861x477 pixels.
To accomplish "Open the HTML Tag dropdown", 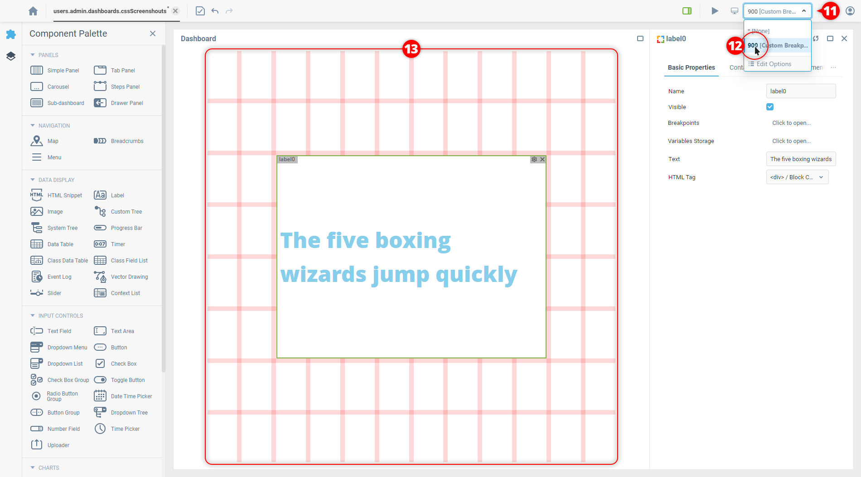I will (797, 177).
